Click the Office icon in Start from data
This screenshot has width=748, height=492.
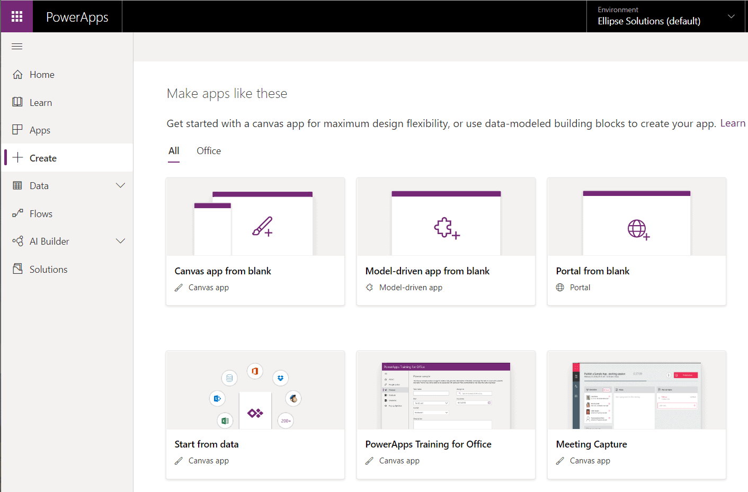[255, 371]
